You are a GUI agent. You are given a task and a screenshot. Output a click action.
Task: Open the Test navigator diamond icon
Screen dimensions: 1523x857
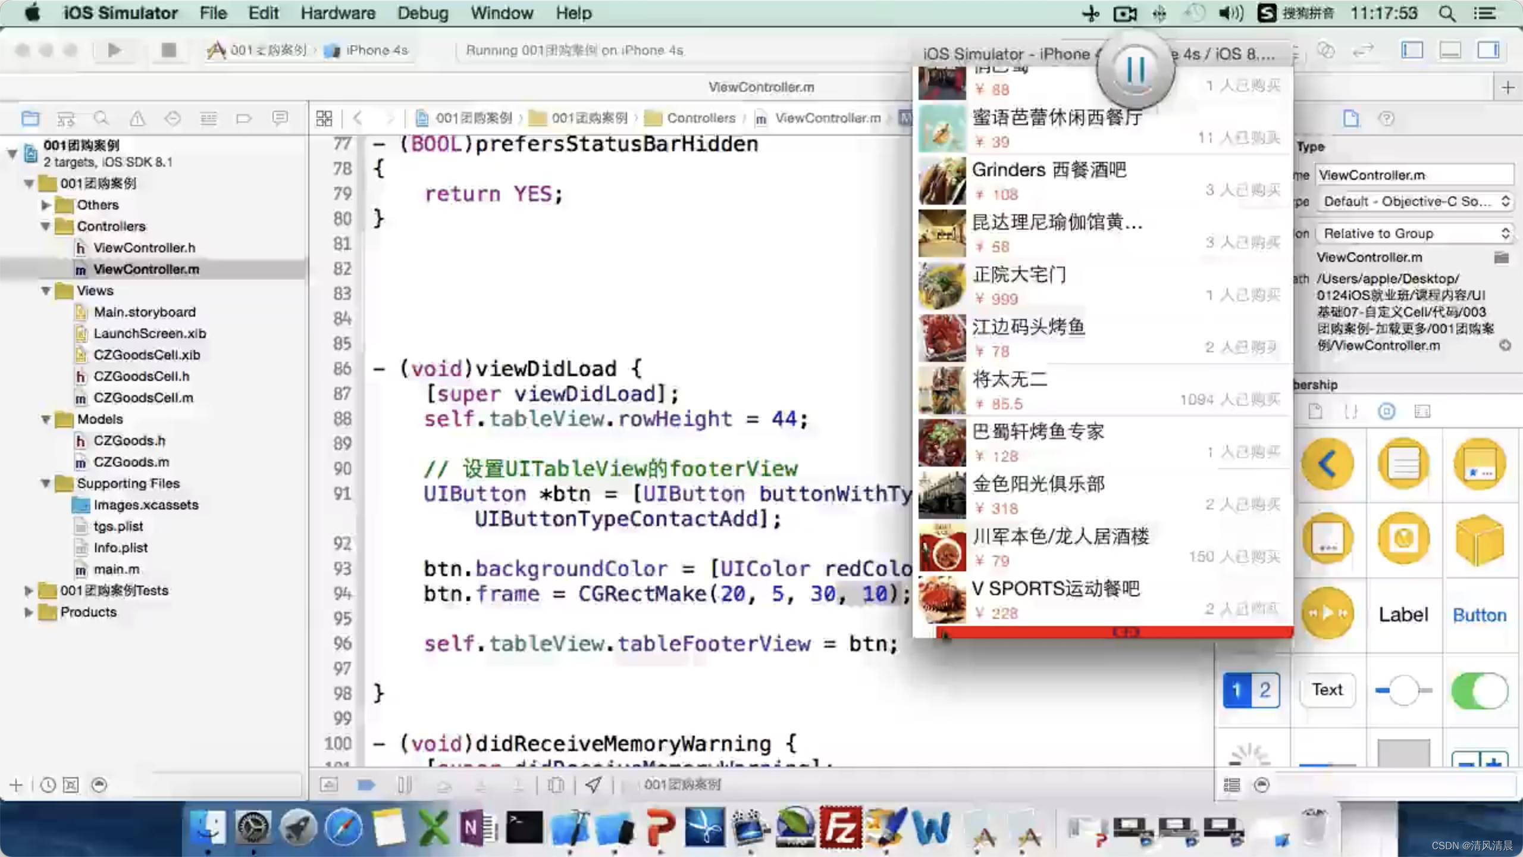point(173,118)
